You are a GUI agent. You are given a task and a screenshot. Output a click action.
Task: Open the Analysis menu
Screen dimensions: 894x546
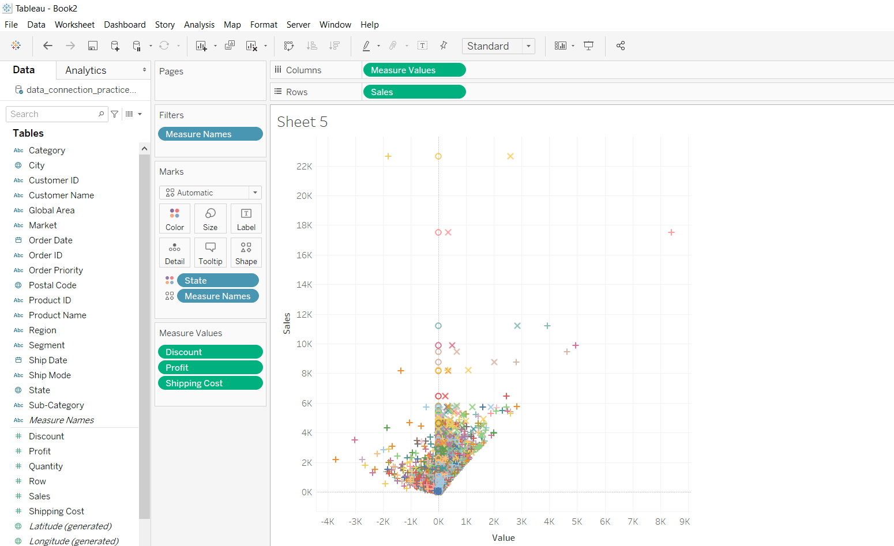(x=200, y=24)
